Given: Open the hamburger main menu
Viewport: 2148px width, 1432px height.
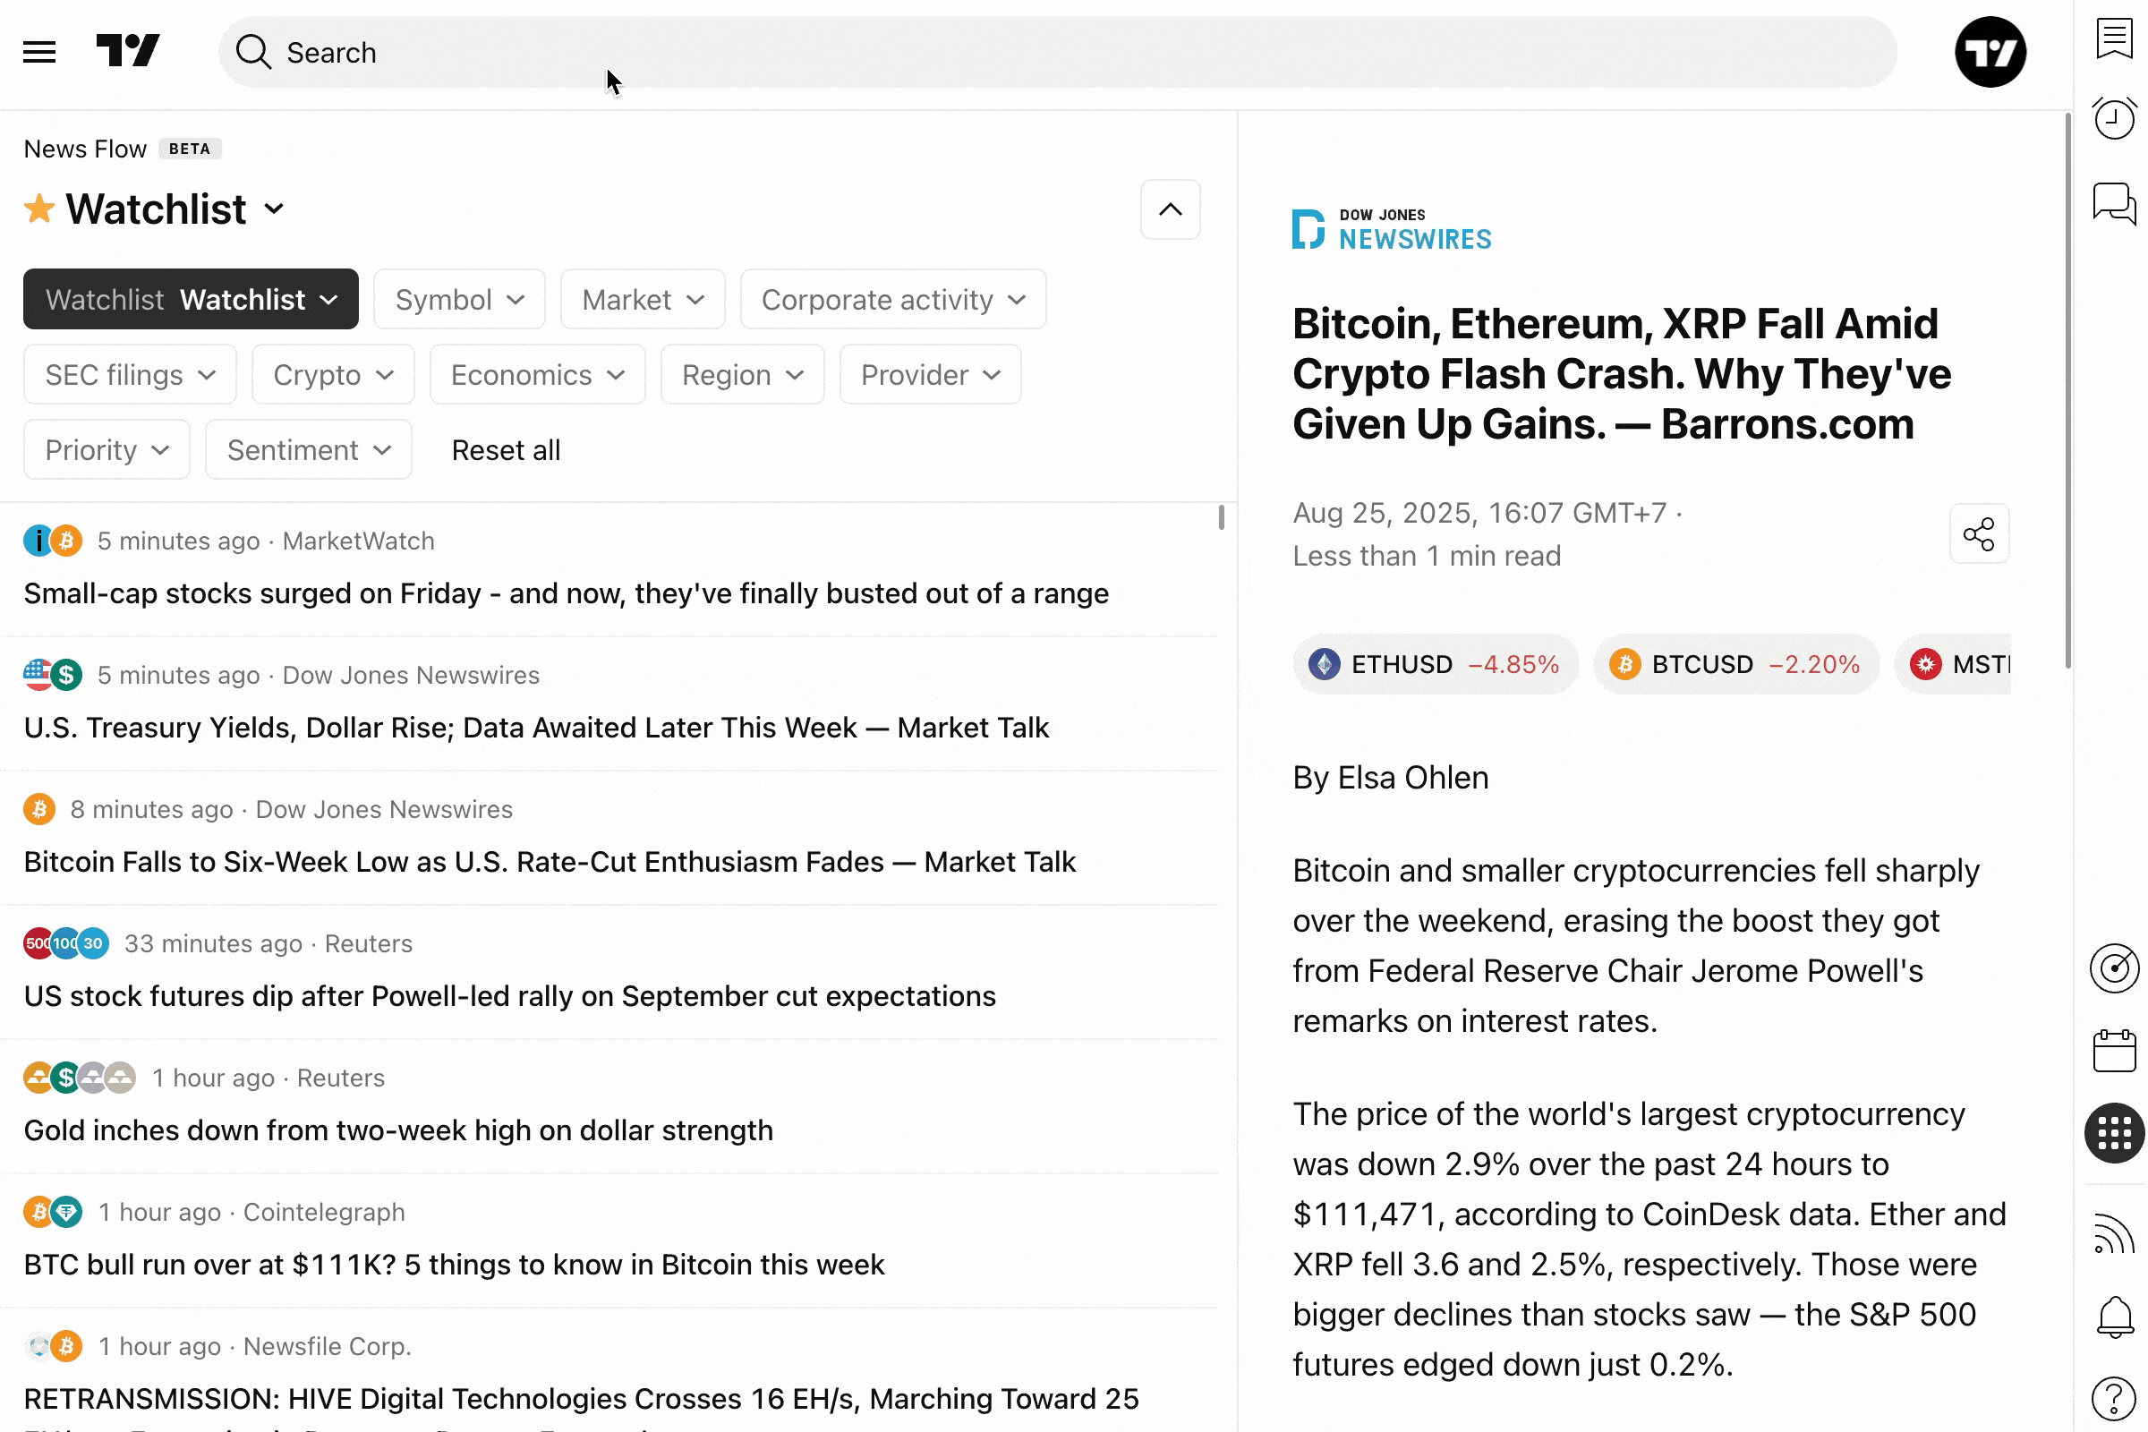Looking at the screenshot, I should [39, 52].
